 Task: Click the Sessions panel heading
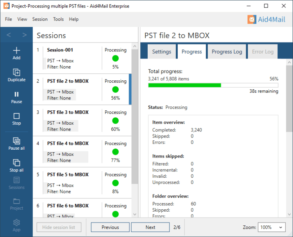coord(51,35)
